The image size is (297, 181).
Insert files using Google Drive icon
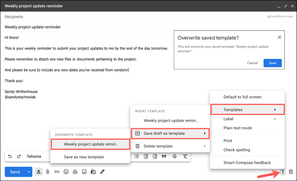[75, 172]
